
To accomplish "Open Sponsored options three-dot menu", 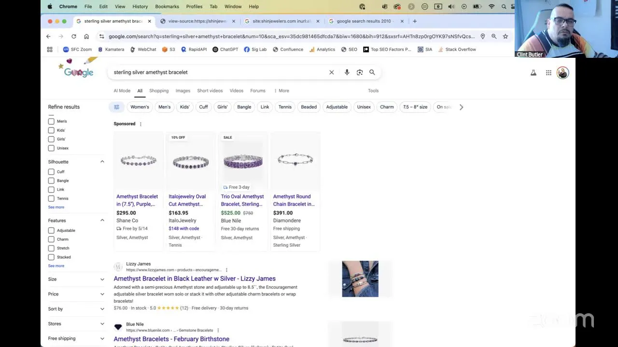I will [x=140, y=124].
